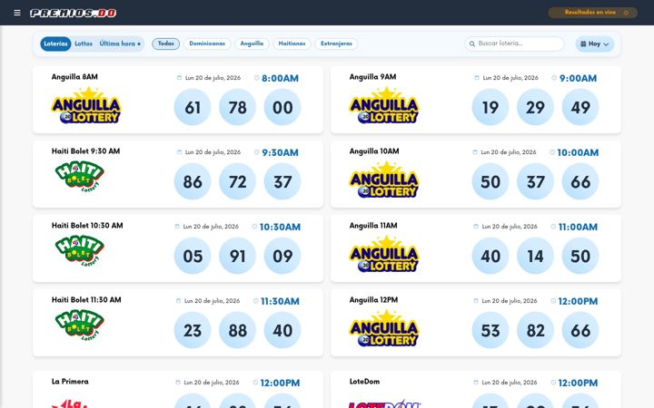654x408 pixels.
Task: Click calendar icon on Anguilla 10AM card
Action: pos(475,152)
